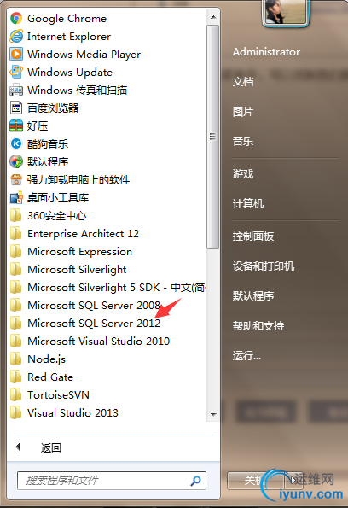The height and width of the screenshot is (508, 348).
Task: Click Microsoft SQL Server 2008 folder icon
Action: (x=16, y=305)
